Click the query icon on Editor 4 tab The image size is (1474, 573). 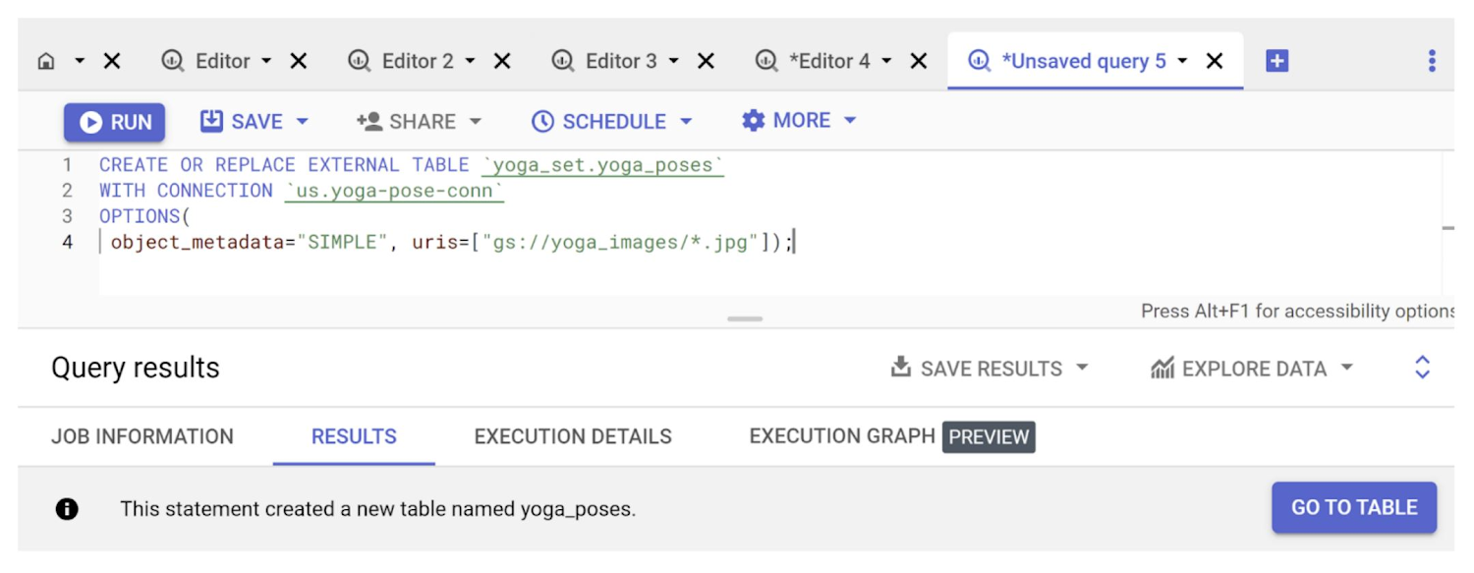tap(766, 61)
